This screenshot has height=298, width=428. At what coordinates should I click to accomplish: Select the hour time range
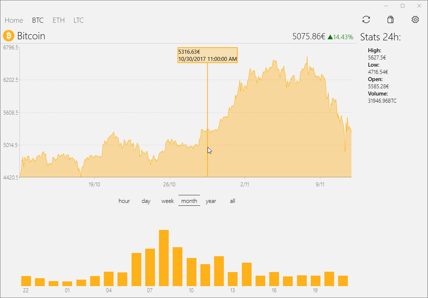click(124, 201)
